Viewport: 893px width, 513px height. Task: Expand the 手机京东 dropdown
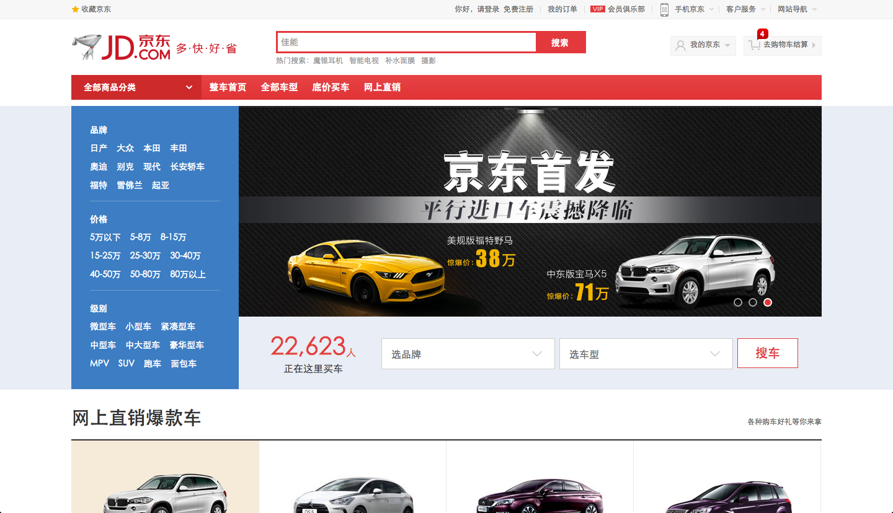pyautogui.click(x=712, y=9)
